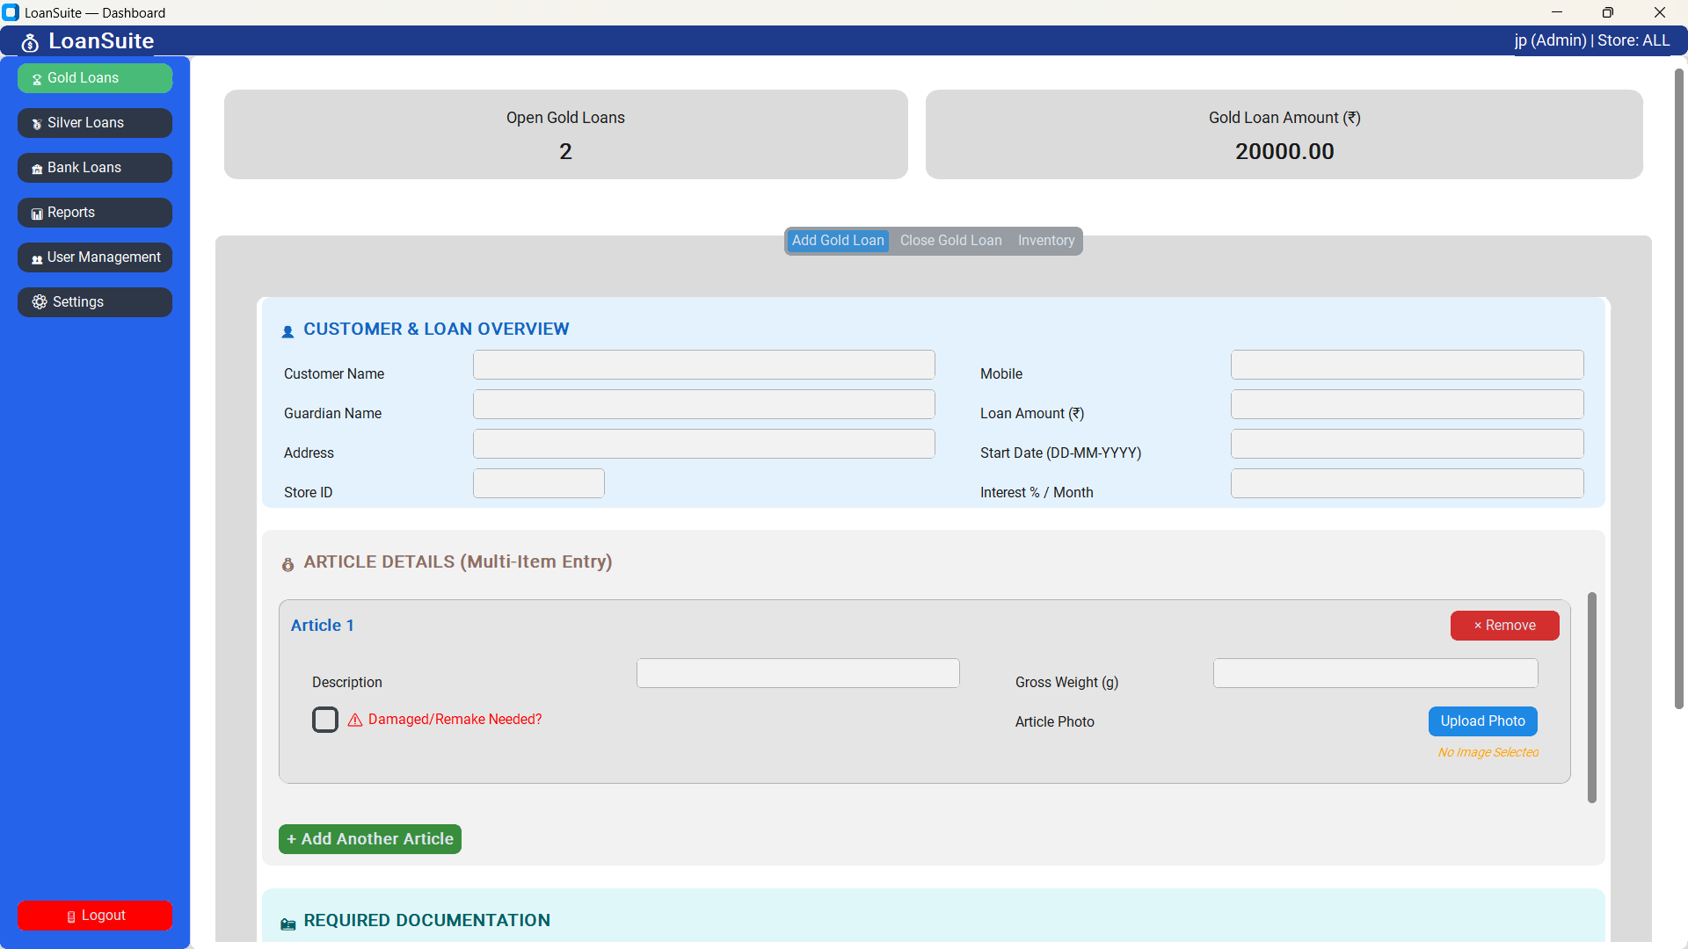1688x949 pixels.
Task: Click the person icon beside Customer & Loan Overview
Action: (x=287, y=331)
